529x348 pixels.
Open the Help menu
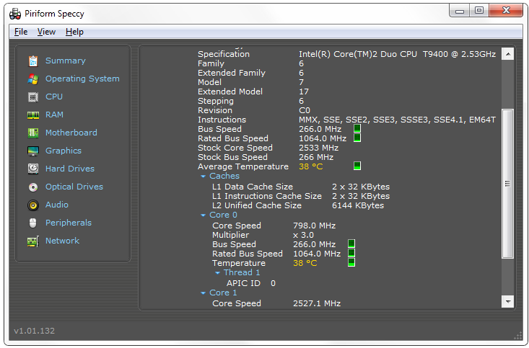pos(74,32)
